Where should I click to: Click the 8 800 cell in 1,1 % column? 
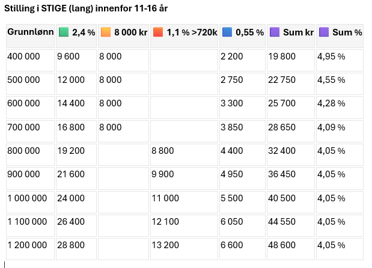point(184,154)
